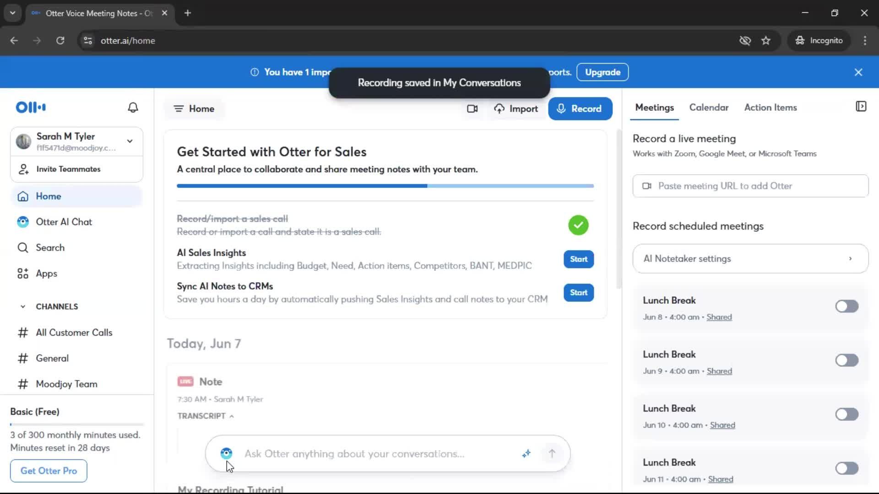Viewport: 879px width, 494px height.
Task: Collapse the CHANNELS section
Action: (23, 306)
